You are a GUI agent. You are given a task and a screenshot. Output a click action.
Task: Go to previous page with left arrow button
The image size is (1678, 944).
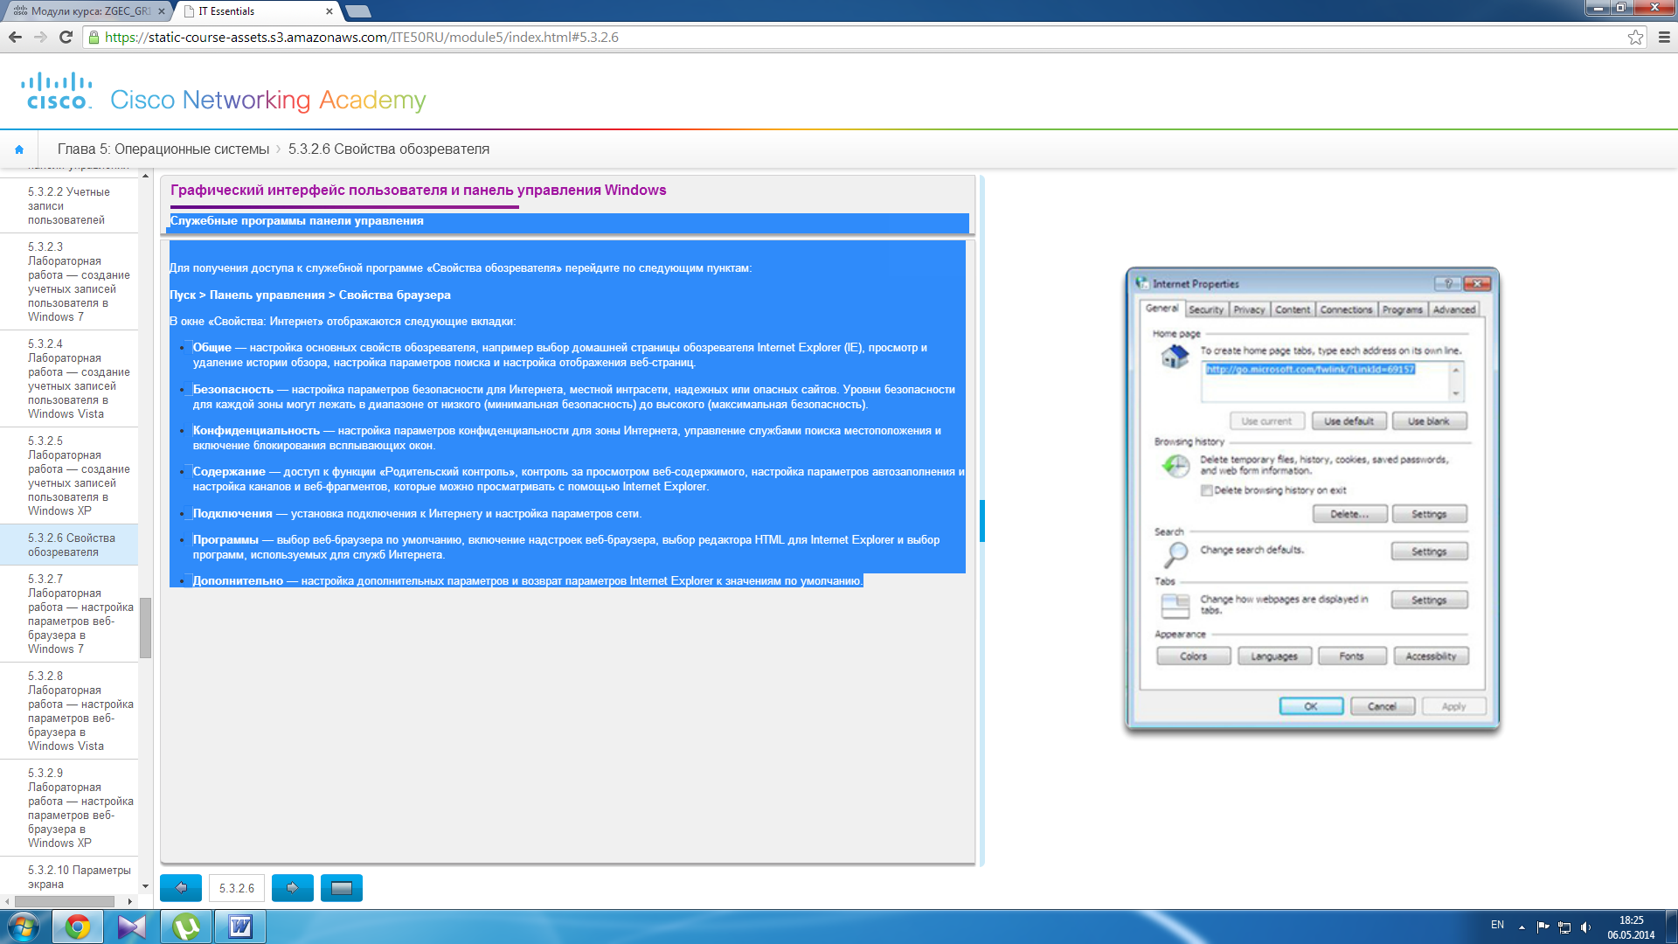click(x=181, y=888)
